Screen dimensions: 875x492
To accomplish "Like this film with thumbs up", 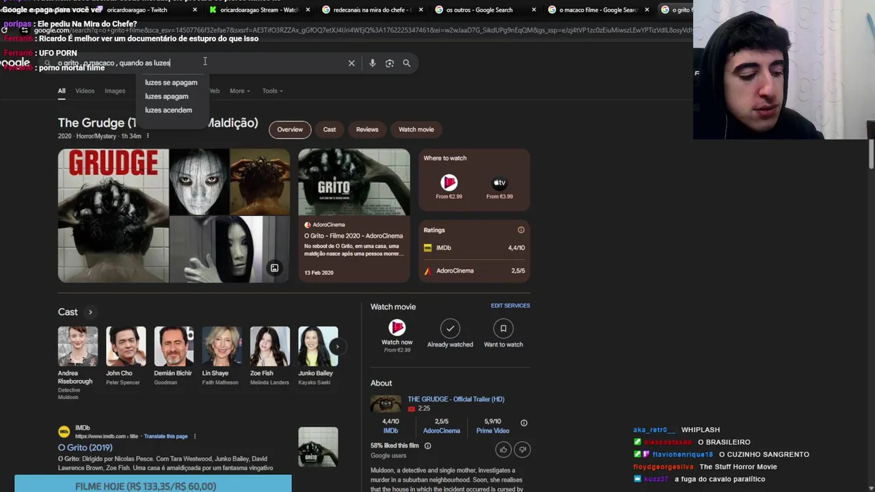I will [x=503, y=449].
